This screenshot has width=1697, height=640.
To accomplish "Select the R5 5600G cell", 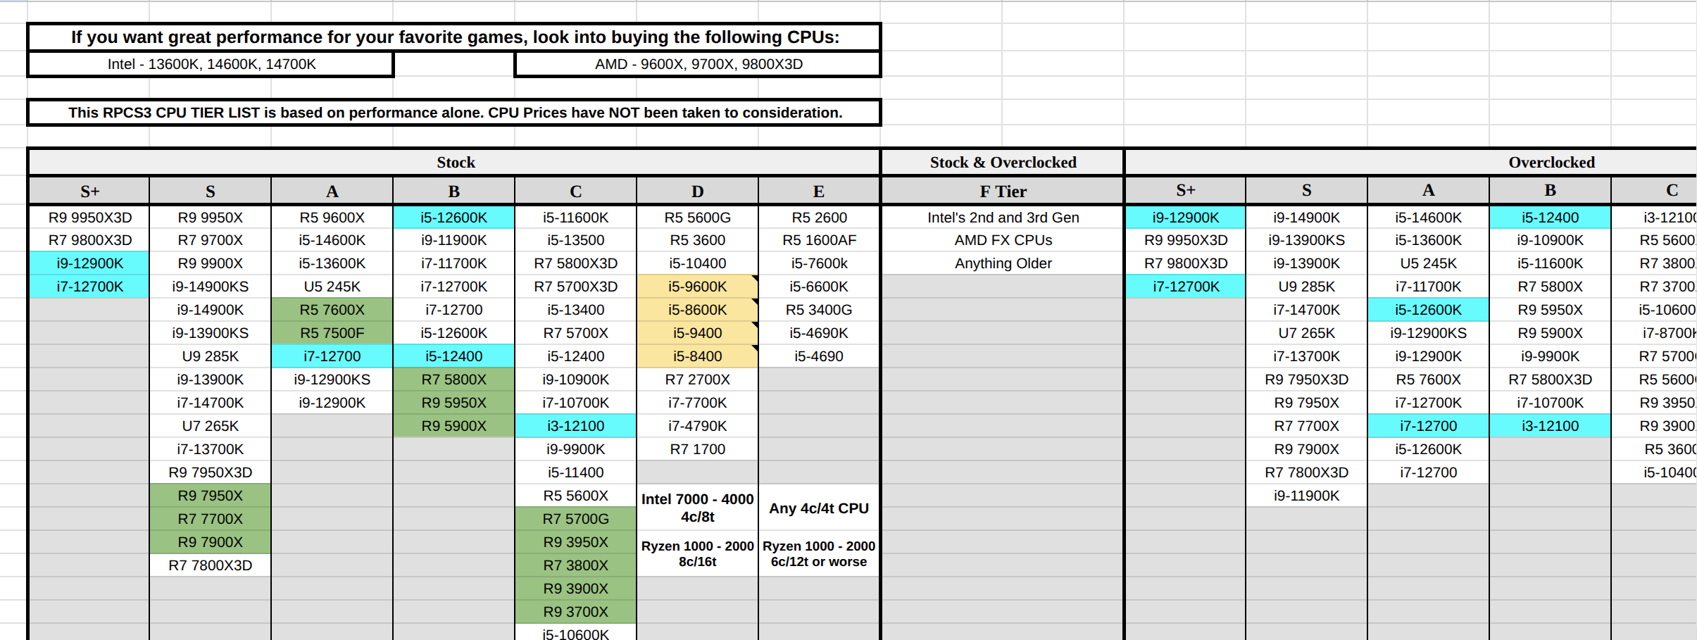I will click(x=697, y=218).
